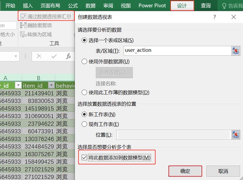Select the 使用外部数据源 radio button
The height and width of the screenshot is (180, 243).
(84, 61)
